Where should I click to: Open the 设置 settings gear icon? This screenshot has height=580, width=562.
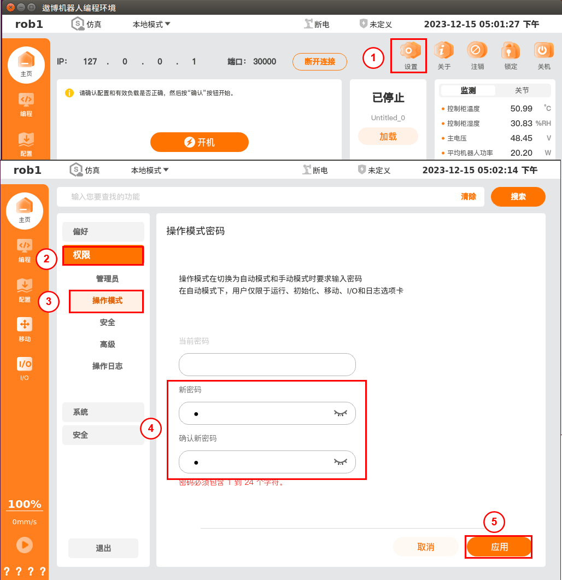410,51
